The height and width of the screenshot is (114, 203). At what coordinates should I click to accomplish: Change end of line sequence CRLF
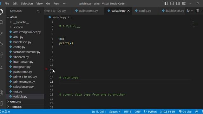(137, 111)
